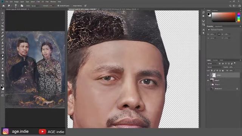Enable Sample All Layers checkbox
Viewport: 242px width, 136px height.
tap(58, 6)
